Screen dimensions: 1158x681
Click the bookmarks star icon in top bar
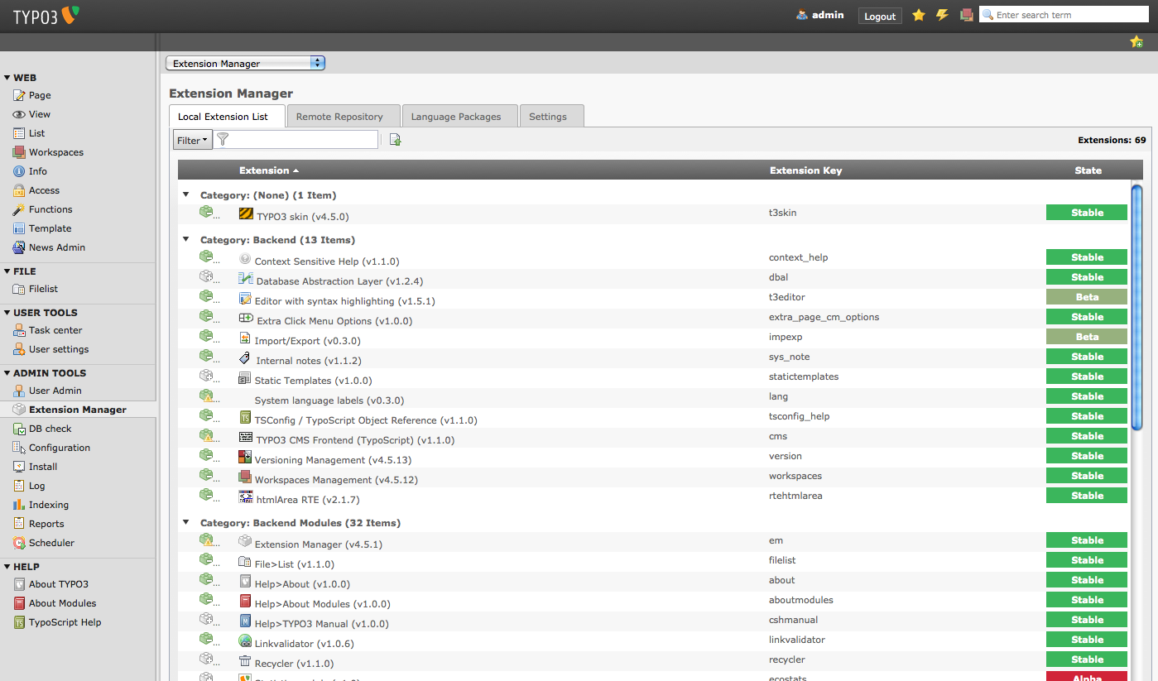click(x=918, y=15)
